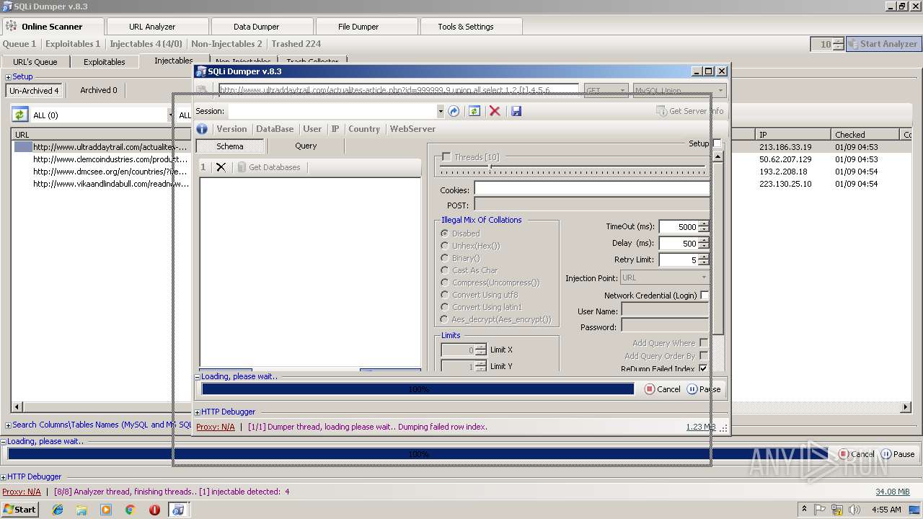Toggle the Setup checkbox in dumper dialog
The width and height of the screenshot is (923, 519).
pos(717,143)
